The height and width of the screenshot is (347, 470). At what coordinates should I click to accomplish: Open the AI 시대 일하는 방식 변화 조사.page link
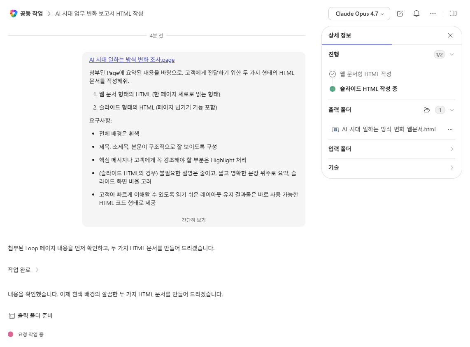point(132,60)
